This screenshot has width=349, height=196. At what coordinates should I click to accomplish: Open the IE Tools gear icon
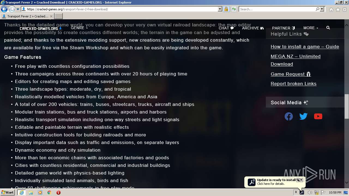(345, 10)
